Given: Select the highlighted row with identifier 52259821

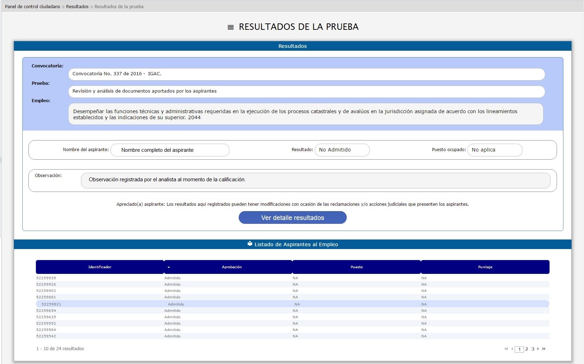Looking at the screenshot, I should (52, 304).
